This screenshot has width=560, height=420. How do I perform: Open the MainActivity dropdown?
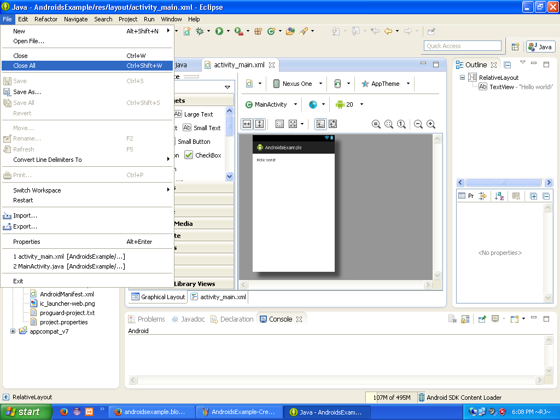[x=295, y=104]
